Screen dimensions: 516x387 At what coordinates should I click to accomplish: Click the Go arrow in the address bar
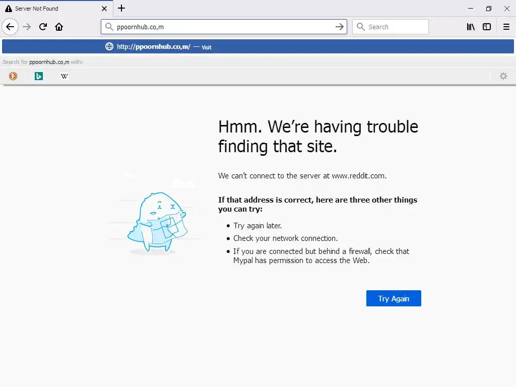tap(339, 27)
